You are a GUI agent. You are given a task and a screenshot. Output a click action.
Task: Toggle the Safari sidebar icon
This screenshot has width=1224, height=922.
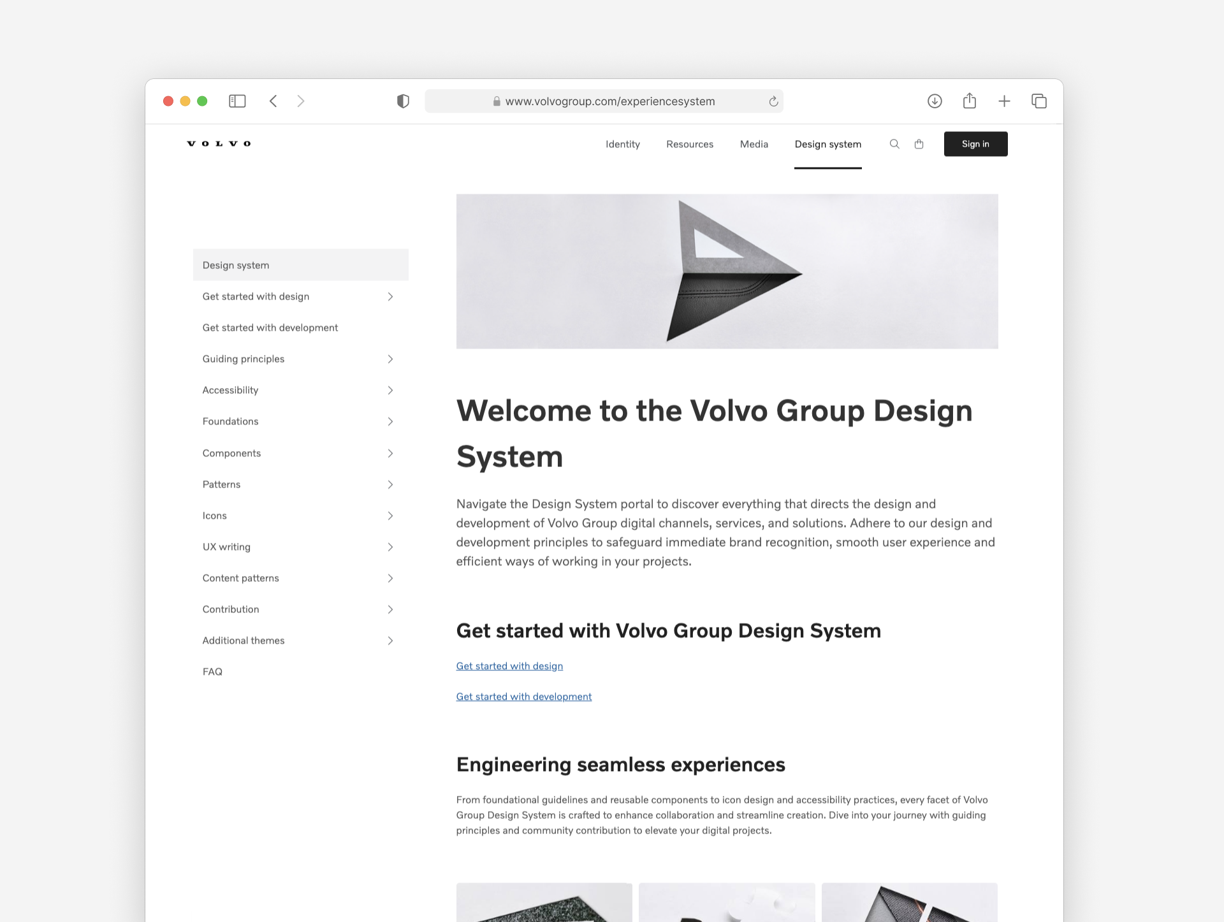pos(237,101)
